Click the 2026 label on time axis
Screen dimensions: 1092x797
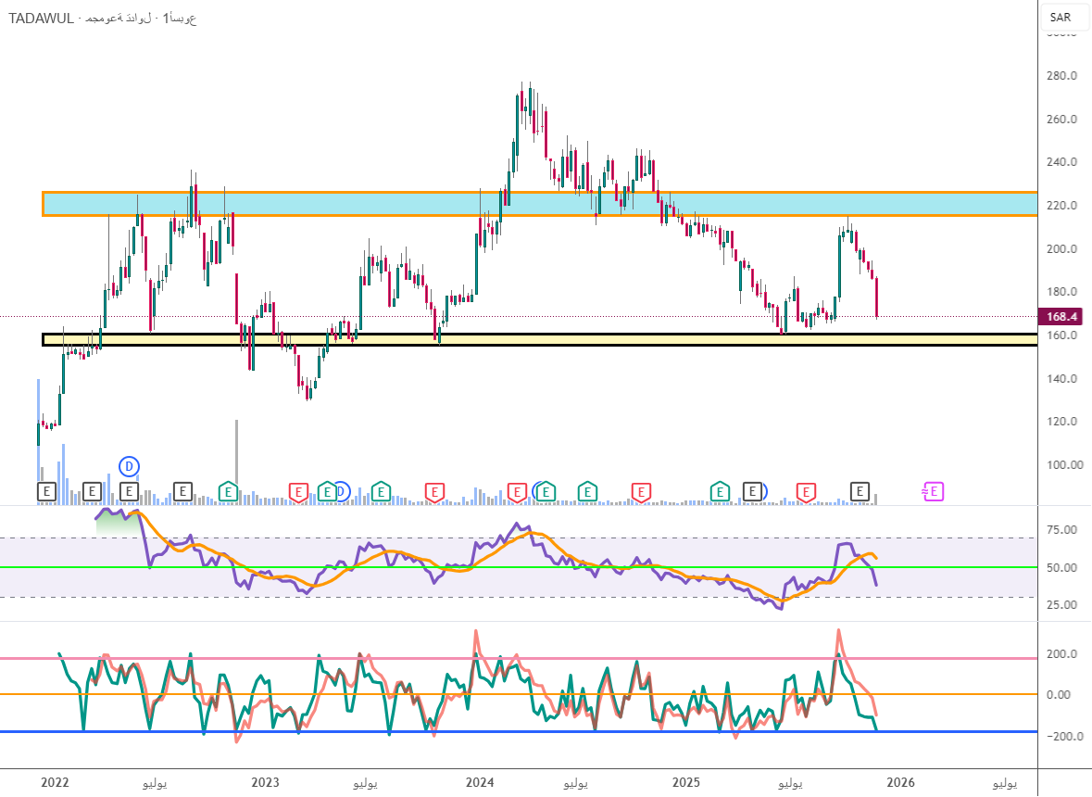tap(903, 783)
